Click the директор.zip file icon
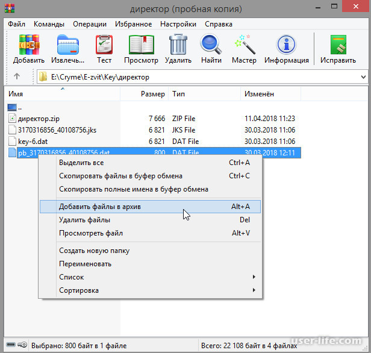371x353 pixels. tap(12, 118)
